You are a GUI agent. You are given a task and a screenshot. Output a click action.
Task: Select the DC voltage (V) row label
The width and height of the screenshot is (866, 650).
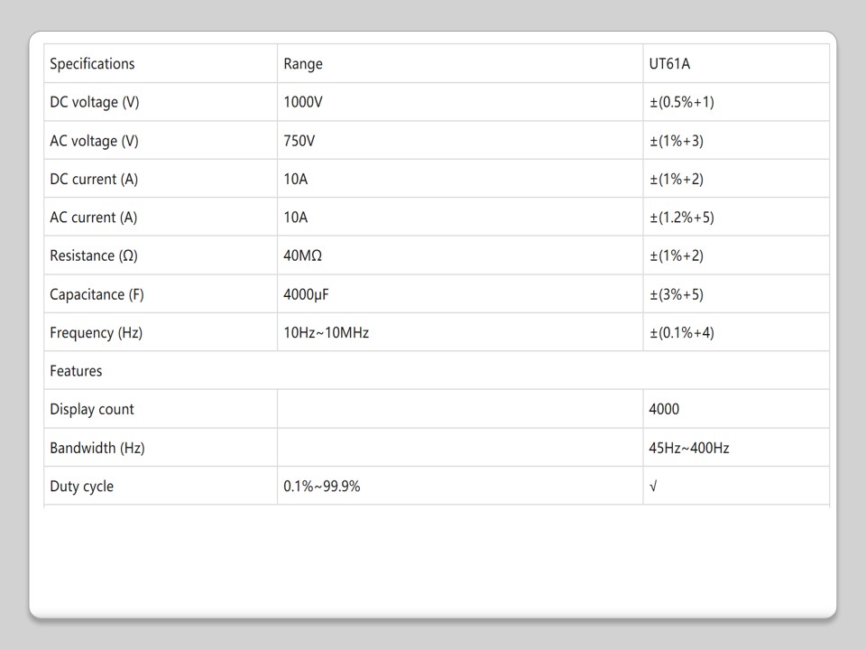95,102
